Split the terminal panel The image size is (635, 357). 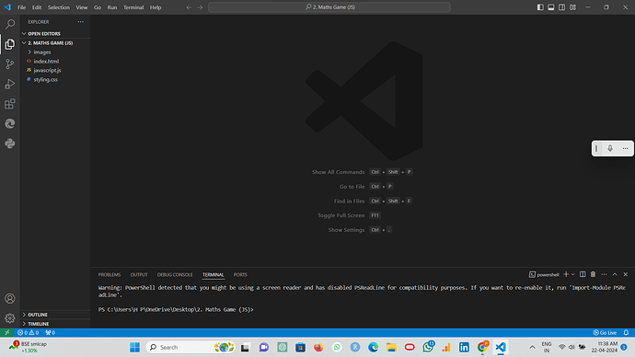583,274
